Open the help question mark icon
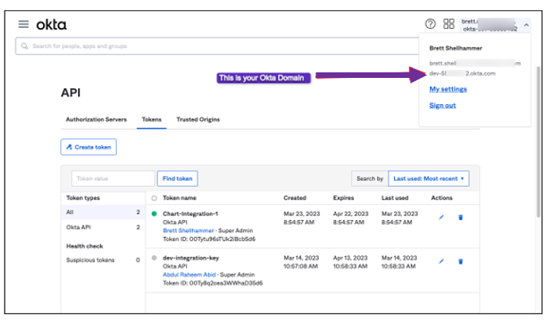Screen dimensions: 545x322 431,24
